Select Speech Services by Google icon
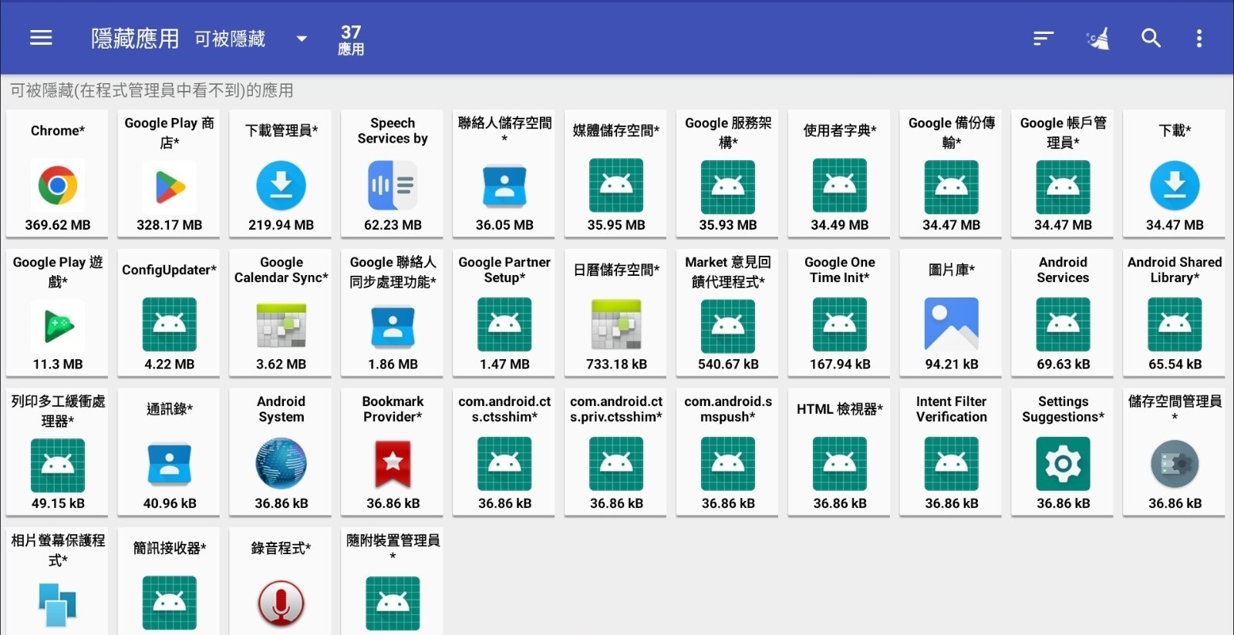 (x=393, y=186)
